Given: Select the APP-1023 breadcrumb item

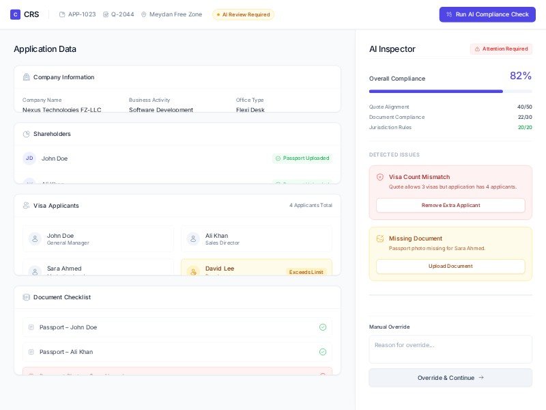Looking at the screenshot, I should 77,14.
